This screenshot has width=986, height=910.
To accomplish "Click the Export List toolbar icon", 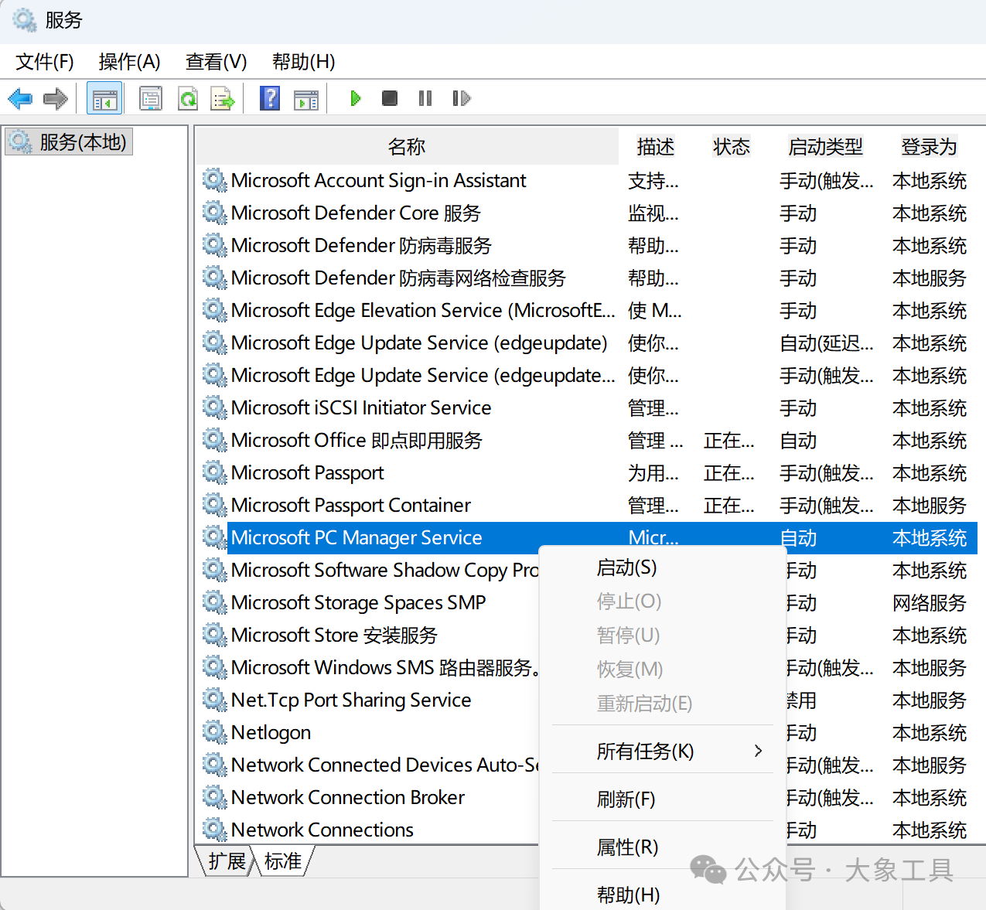I will point(223,98).
